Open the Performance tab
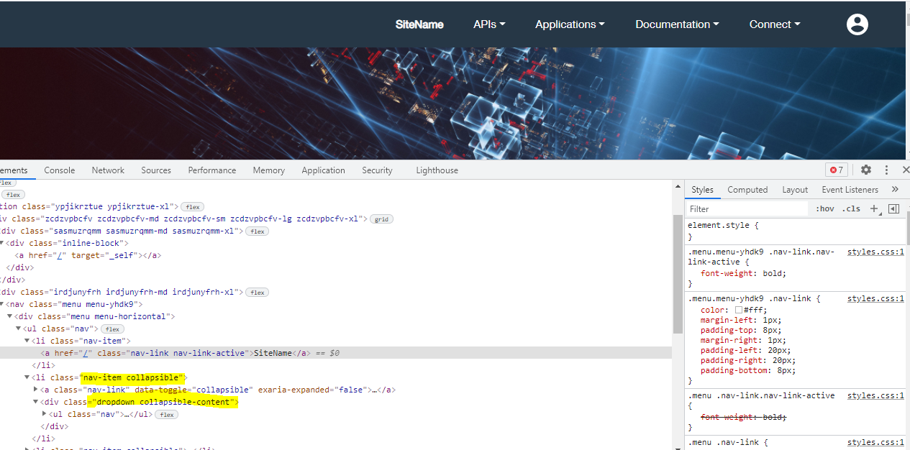Image resolution: width=910 pixels, height=450 pixels. point(212,170)
